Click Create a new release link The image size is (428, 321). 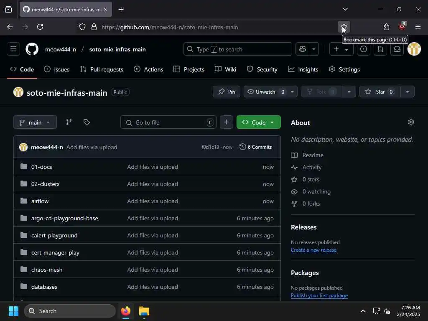[313, 250]
